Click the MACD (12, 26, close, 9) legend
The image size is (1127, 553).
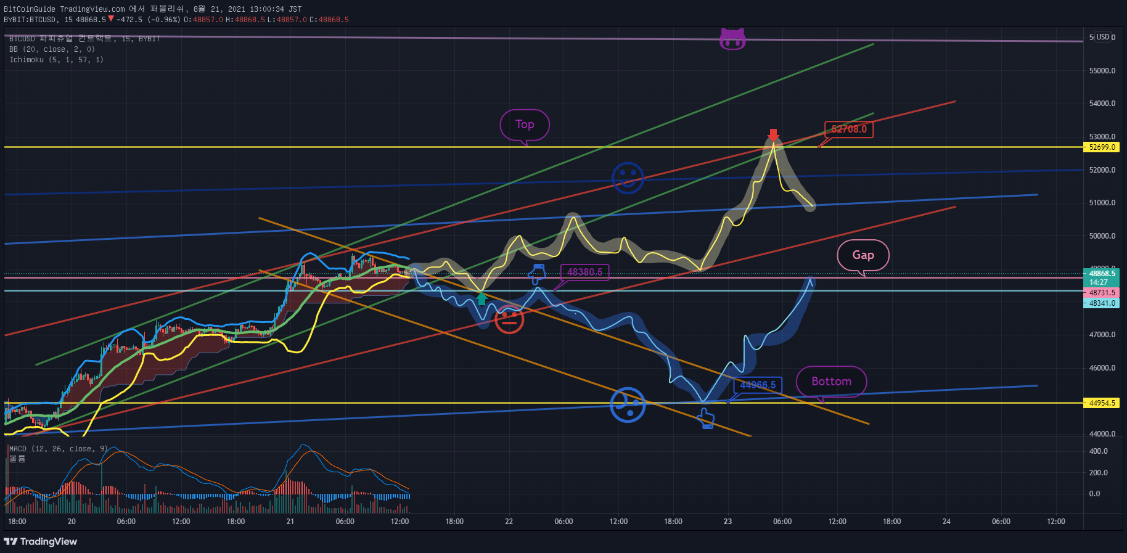pyautogui.click(x=59, y=449)
